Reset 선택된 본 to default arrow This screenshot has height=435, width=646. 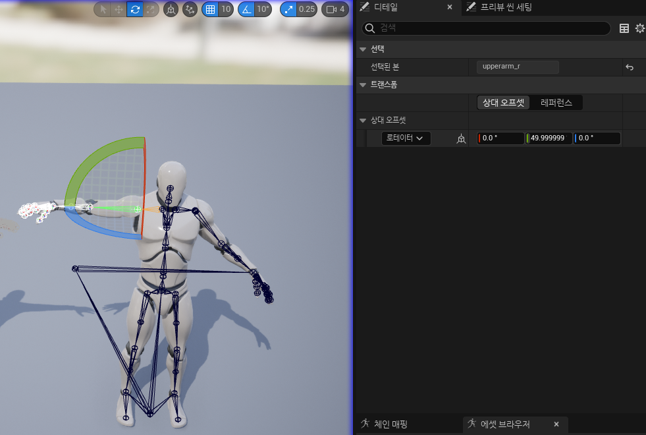point(630,67)
